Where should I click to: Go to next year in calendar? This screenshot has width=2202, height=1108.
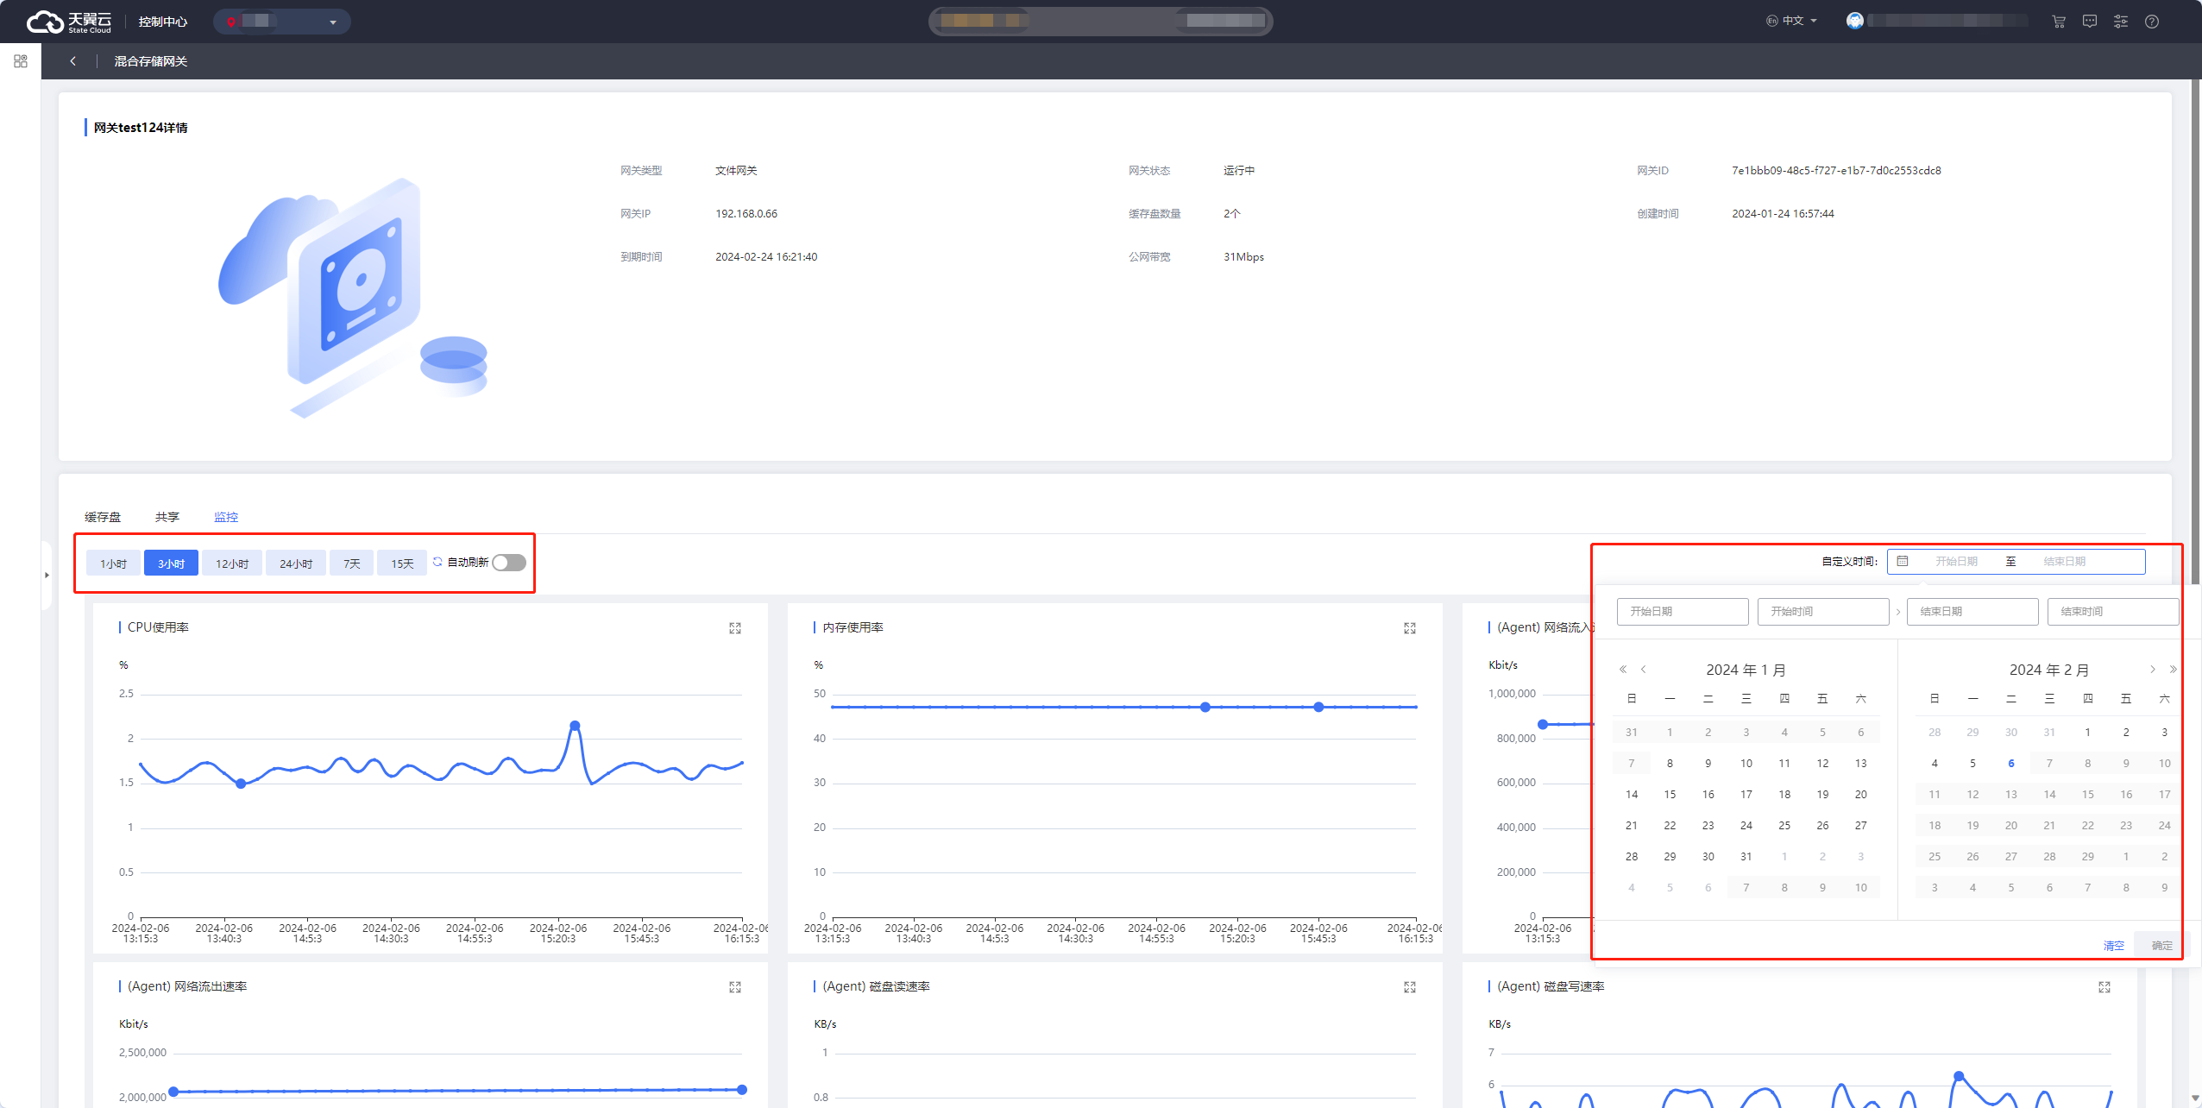click(x=2174, y=670)
